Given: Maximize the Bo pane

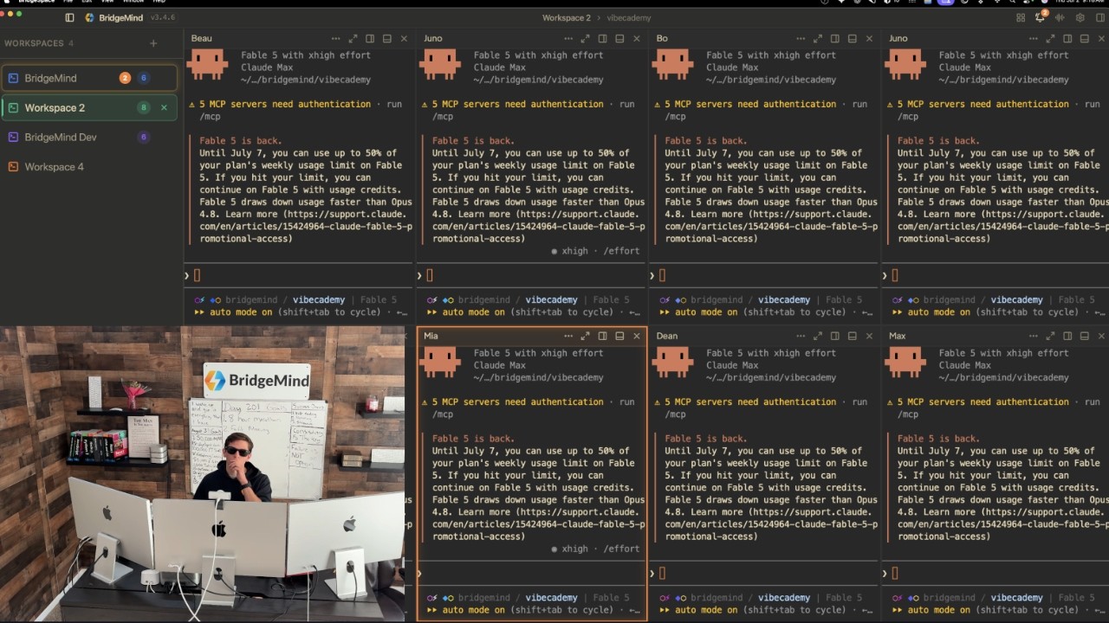Looking at the screenshot, I should 818,38.
